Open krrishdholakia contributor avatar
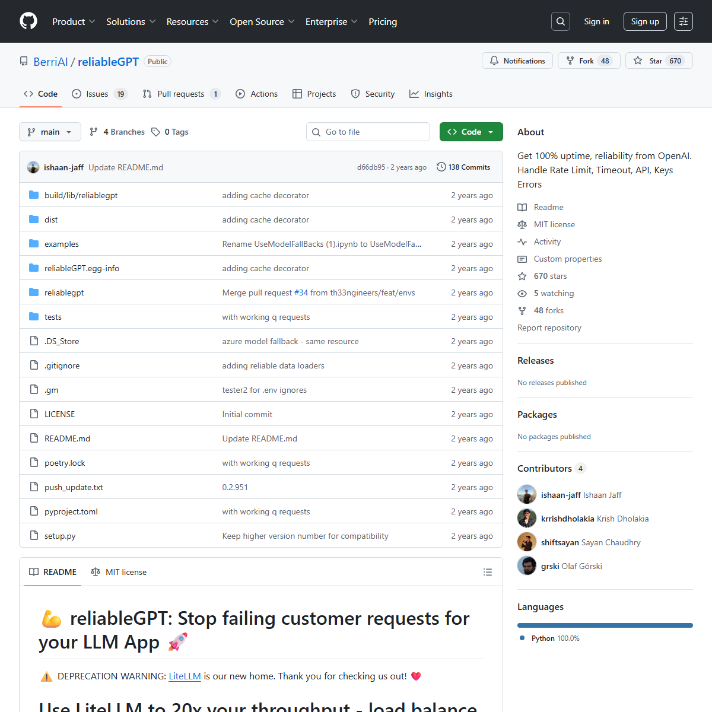712x712 pixels. 527,518
